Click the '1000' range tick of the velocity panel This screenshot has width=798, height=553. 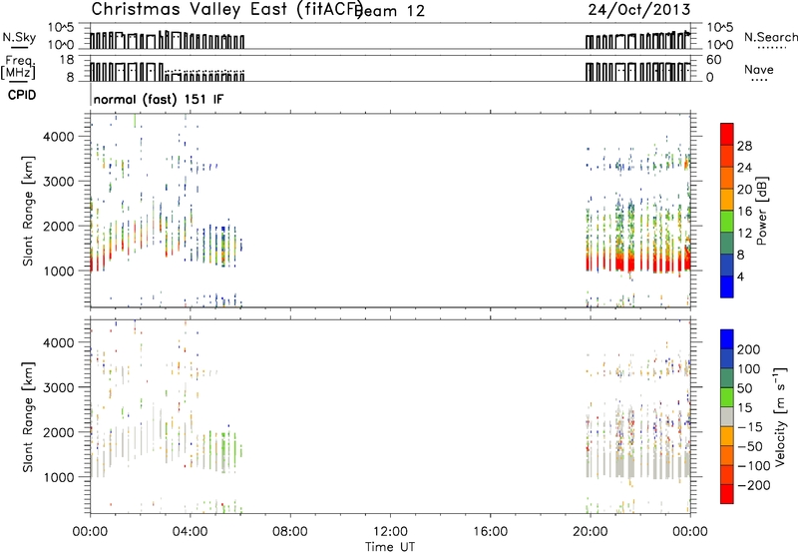pyautogui.click(x=58, y=477)
